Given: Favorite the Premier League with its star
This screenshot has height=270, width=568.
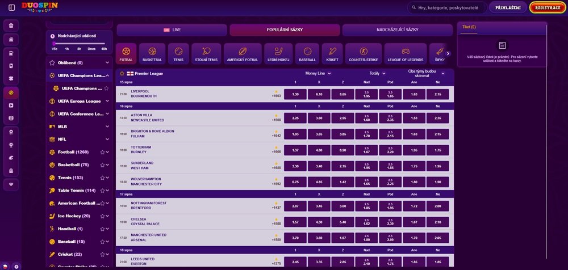Looking at the screenshot, I should [121, 74].
